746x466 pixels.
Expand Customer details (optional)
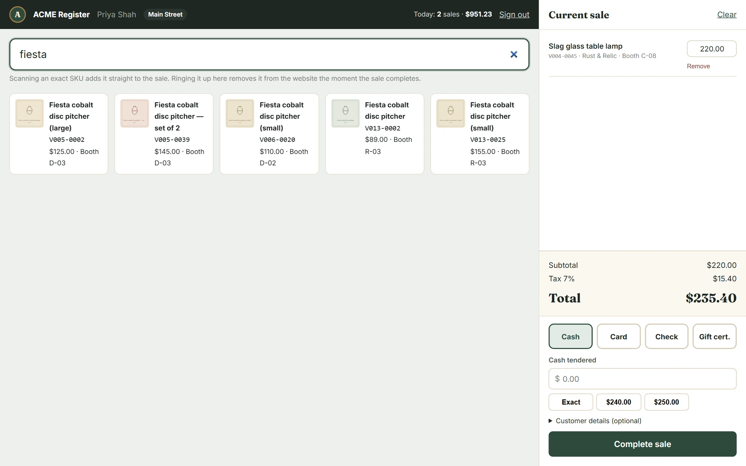[x=595, y=421]
